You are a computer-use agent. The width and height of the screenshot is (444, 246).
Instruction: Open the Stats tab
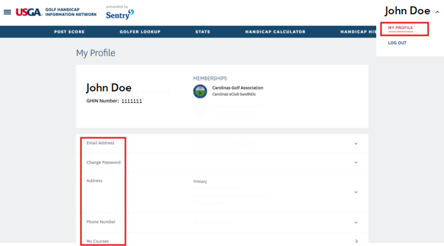click(203, 32)
